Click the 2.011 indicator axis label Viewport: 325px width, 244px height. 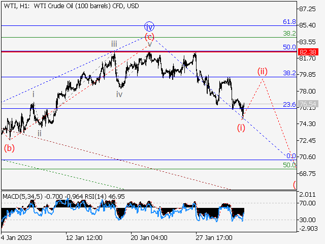(308, 195)
